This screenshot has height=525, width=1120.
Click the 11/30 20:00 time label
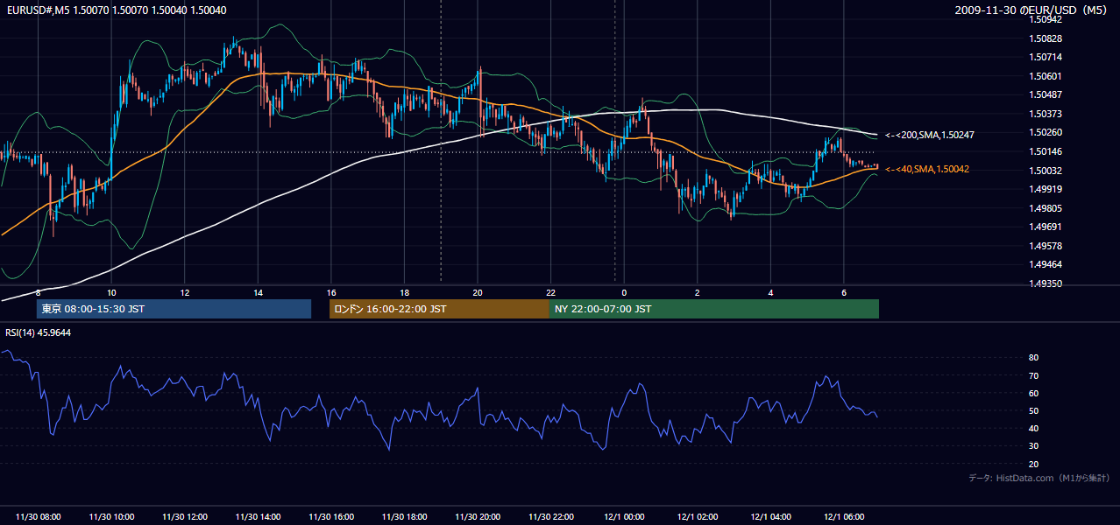pyautogui.click(x=478, y=517)
